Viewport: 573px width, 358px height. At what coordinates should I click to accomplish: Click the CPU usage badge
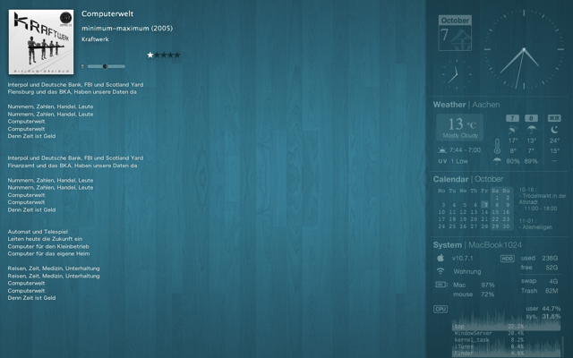440,309
